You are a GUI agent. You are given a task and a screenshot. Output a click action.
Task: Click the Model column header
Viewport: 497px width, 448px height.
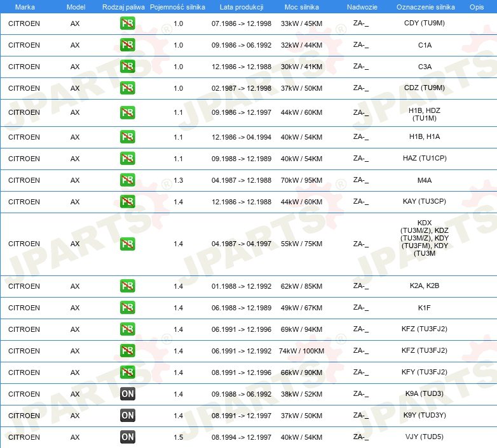point(76,7)
